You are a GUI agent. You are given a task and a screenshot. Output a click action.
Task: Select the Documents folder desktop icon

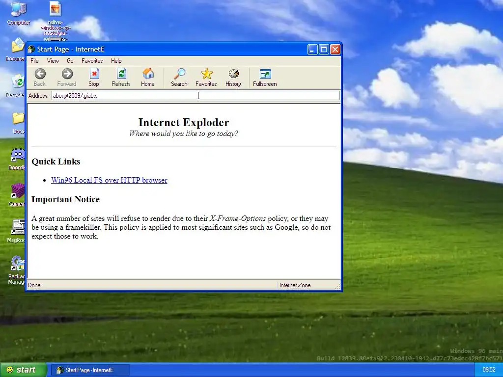click(15, 50)
